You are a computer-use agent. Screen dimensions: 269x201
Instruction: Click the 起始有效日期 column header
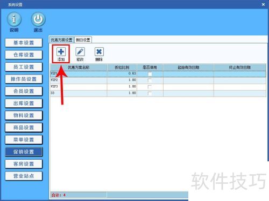pos(188,68)
